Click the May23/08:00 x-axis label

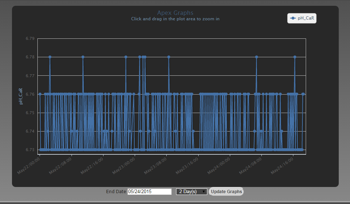(155, 166)
